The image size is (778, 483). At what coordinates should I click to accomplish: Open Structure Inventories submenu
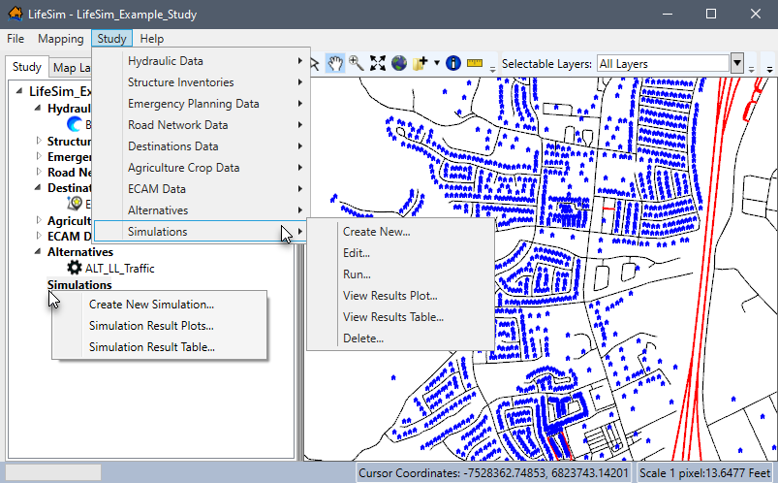(202, 82)
